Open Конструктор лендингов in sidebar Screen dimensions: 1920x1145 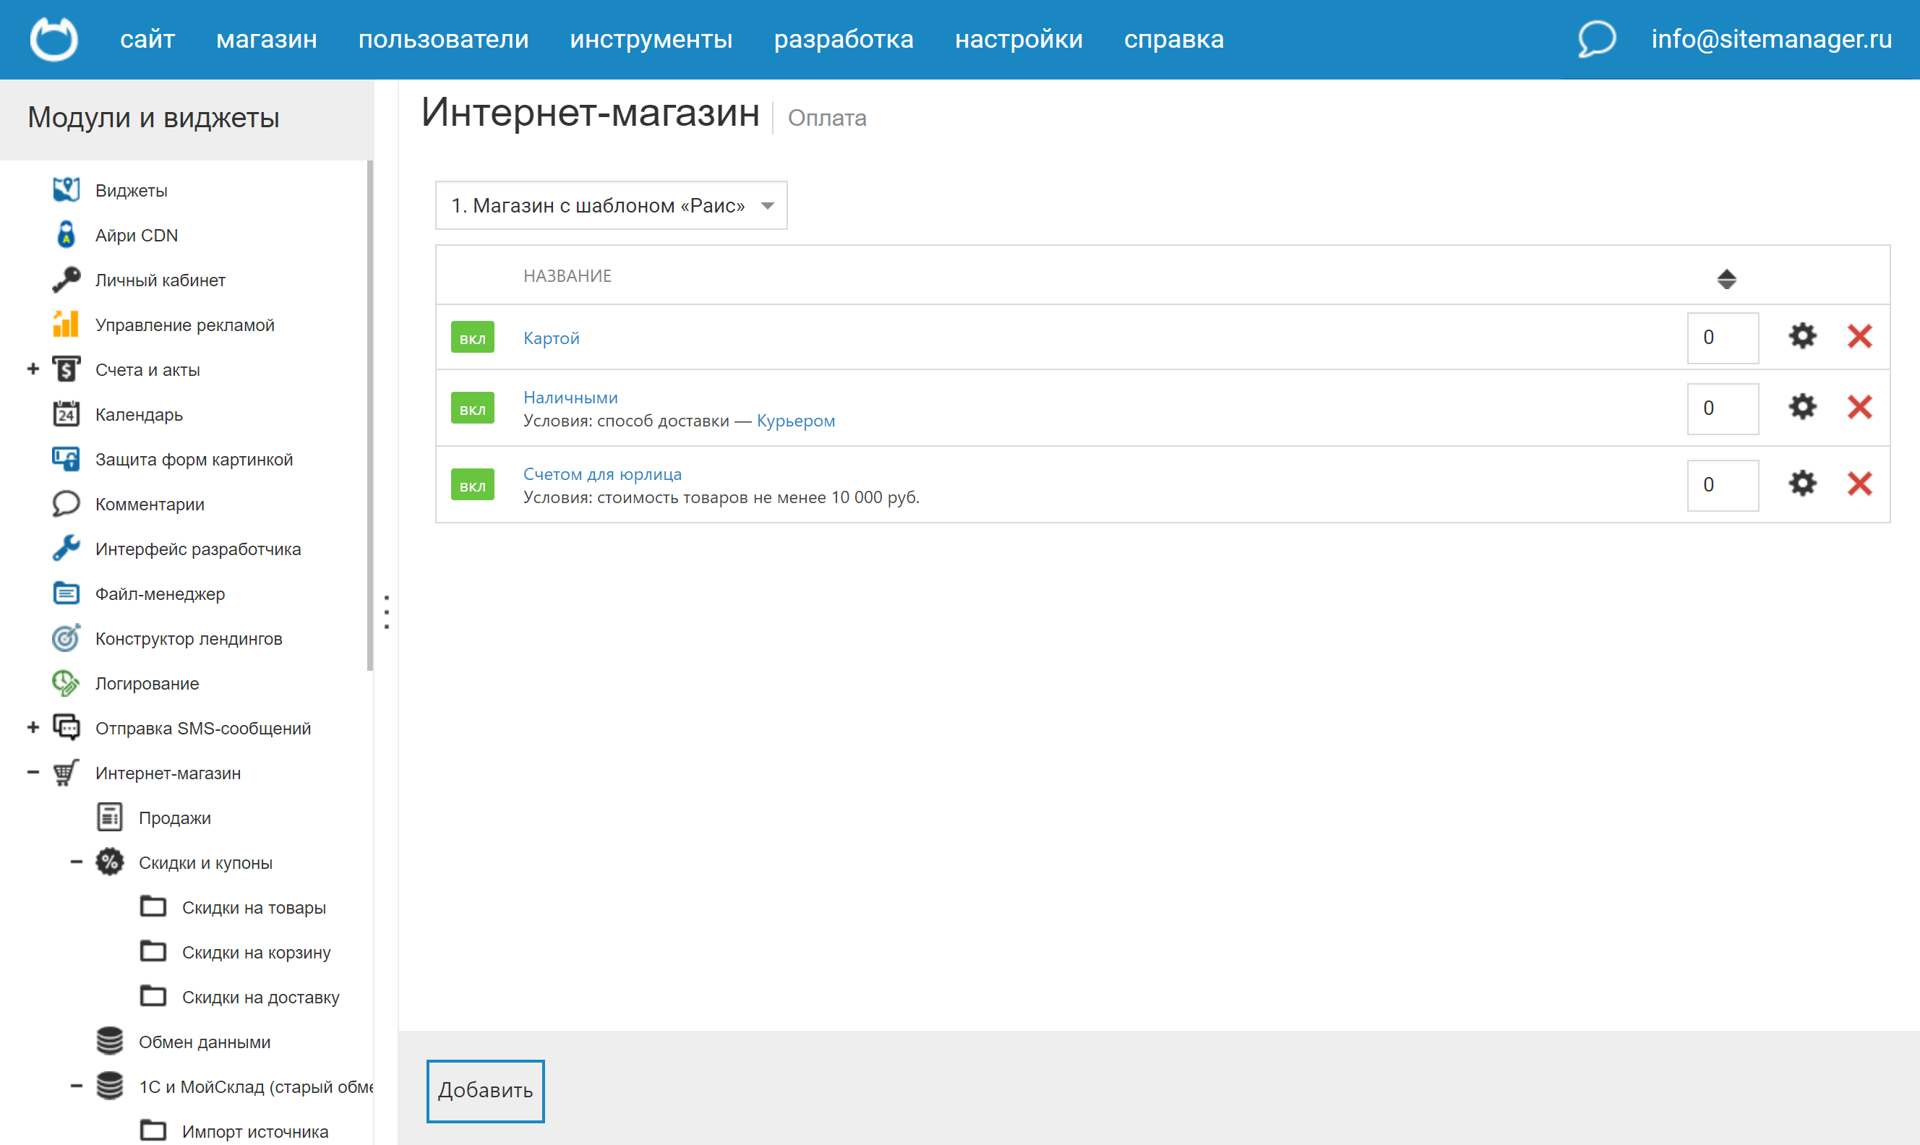(188, 639)
